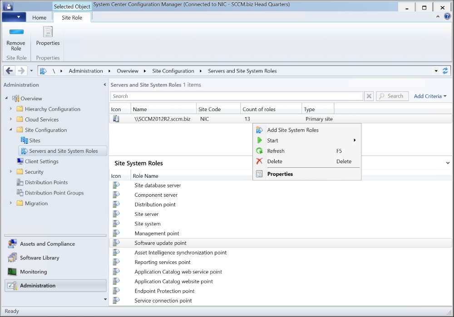Expand the Security folder node
This screenshot has width=454, height=317.
11,172
